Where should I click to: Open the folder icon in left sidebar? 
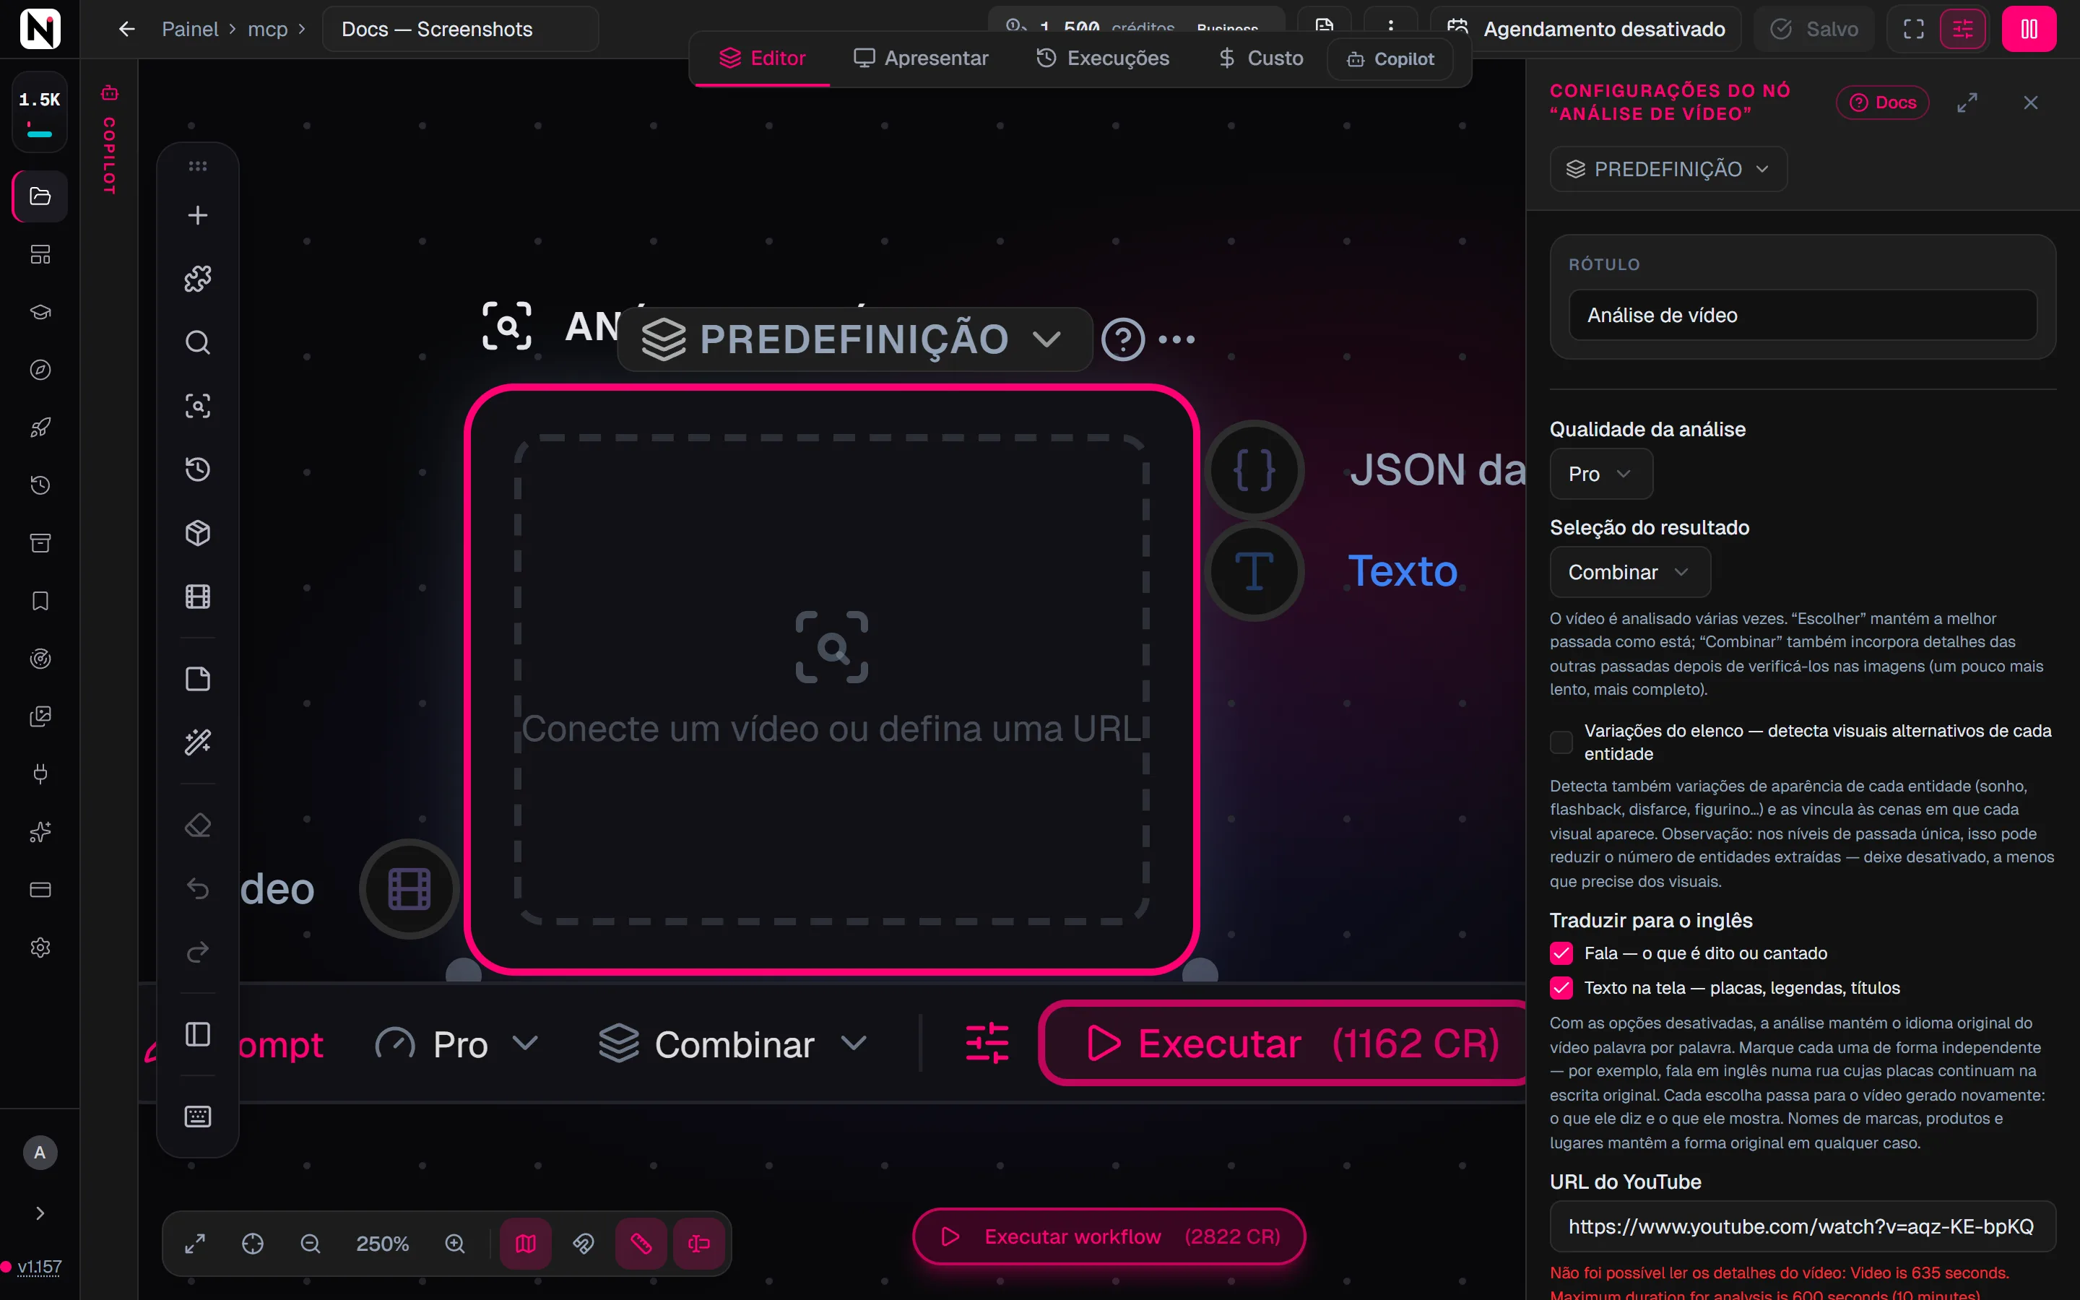pyautogui.click(x=40, y=196)
